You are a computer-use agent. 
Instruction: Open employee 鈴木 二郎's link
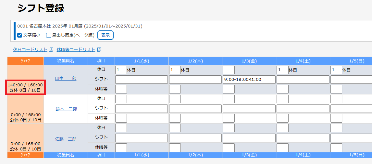click(66, 109)
